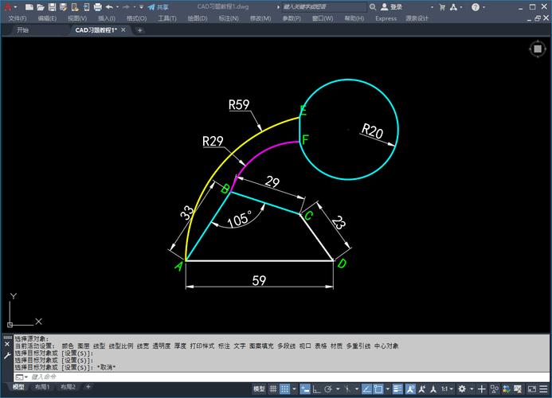Click the Undo arrow icon
The width and height of the screenshot is (552, 398).
click(109, 6)
